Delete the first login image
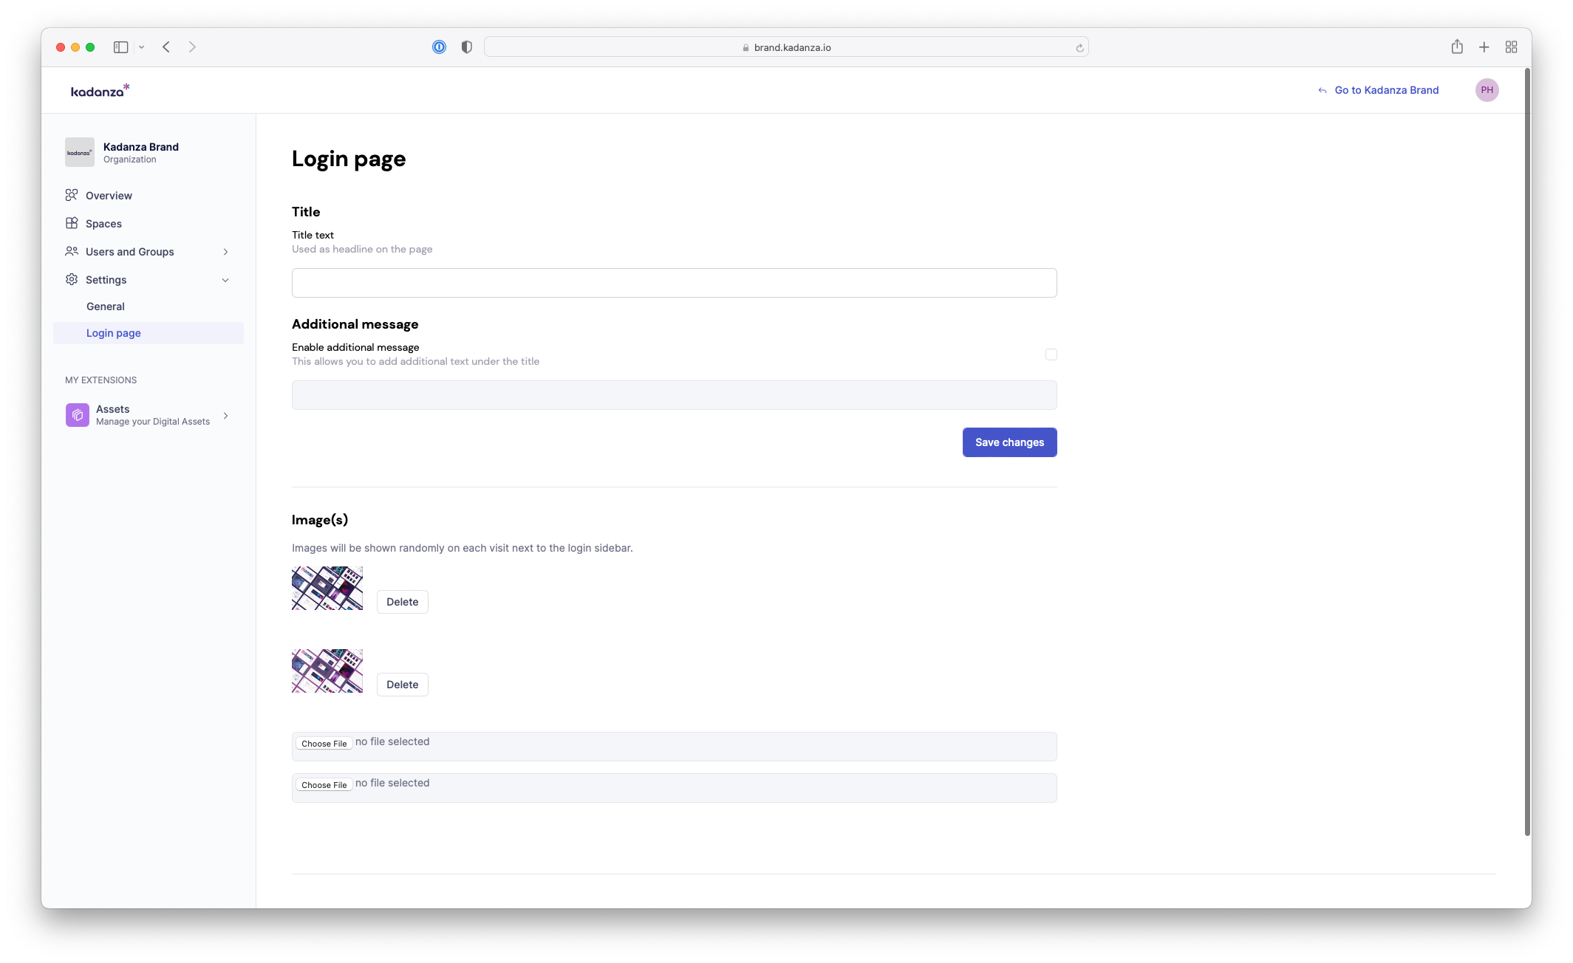Viewport: 1573px width, 963px height. pyautogui.click(x=402, y=602)
